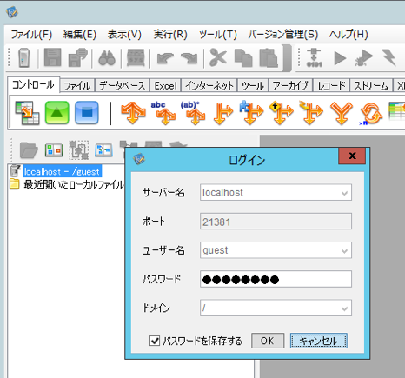Select localhost - /guest tree item
Image resolution: width=405 pixels, height=378 pixels.
(x=63, y=172)
